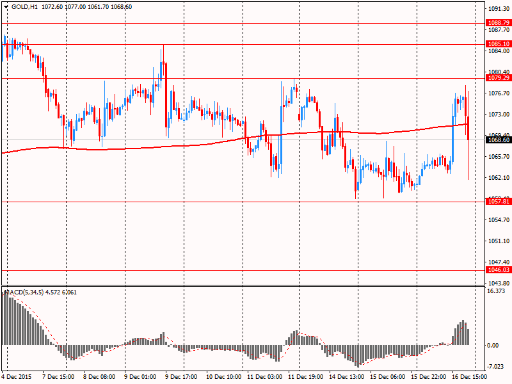This screenshot has width=512, height=384.
Task: Select the 1065.70 price scale value
Action: pos(499,157)
